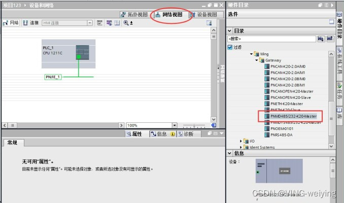Click the horizontal scroll right arrow in network view

pyautogui.click(x=121, y=125)
